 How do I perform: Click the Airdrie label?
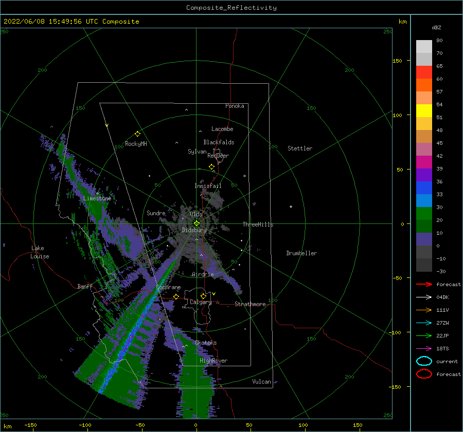203,274
